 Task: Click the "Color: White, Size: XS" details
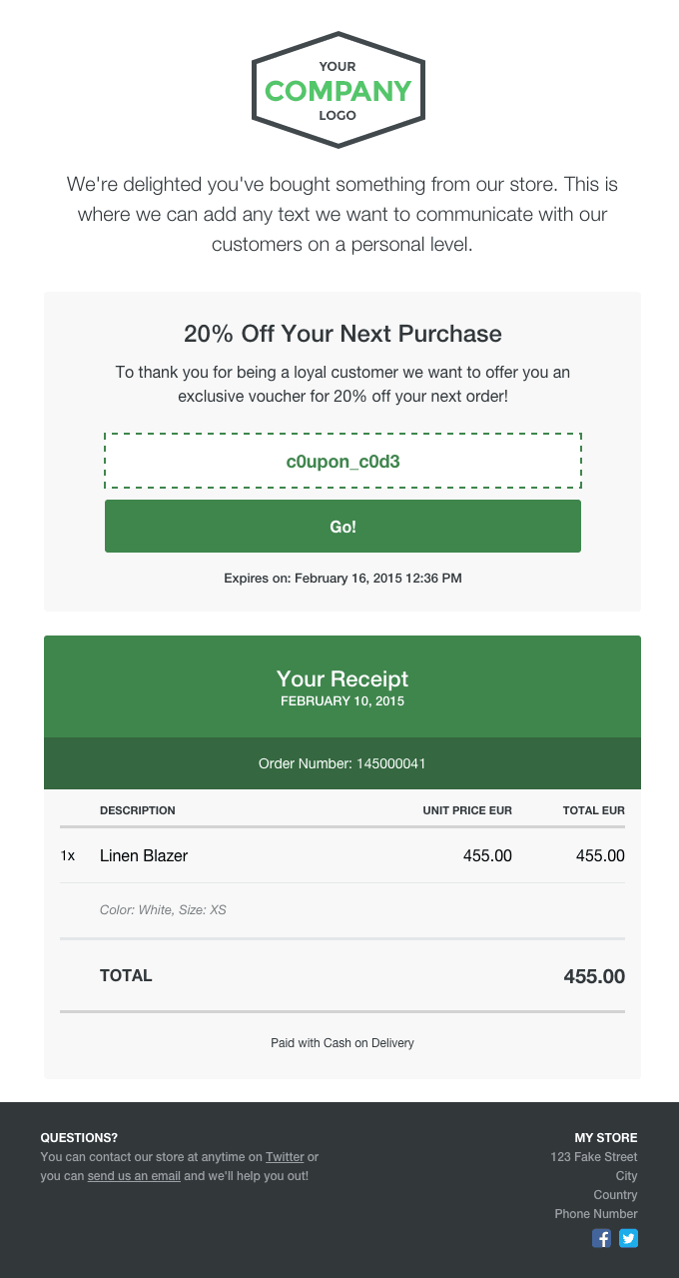pyautogui.click(x=163, y=910)
